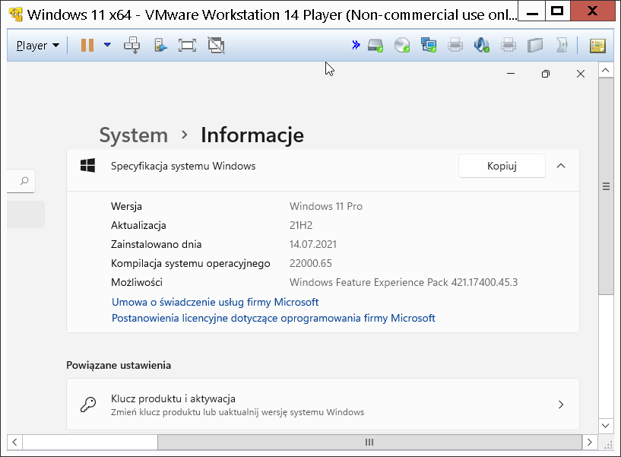
Task: Select the Windows 11 Pro value text
Action: click(x=326, y=206)
